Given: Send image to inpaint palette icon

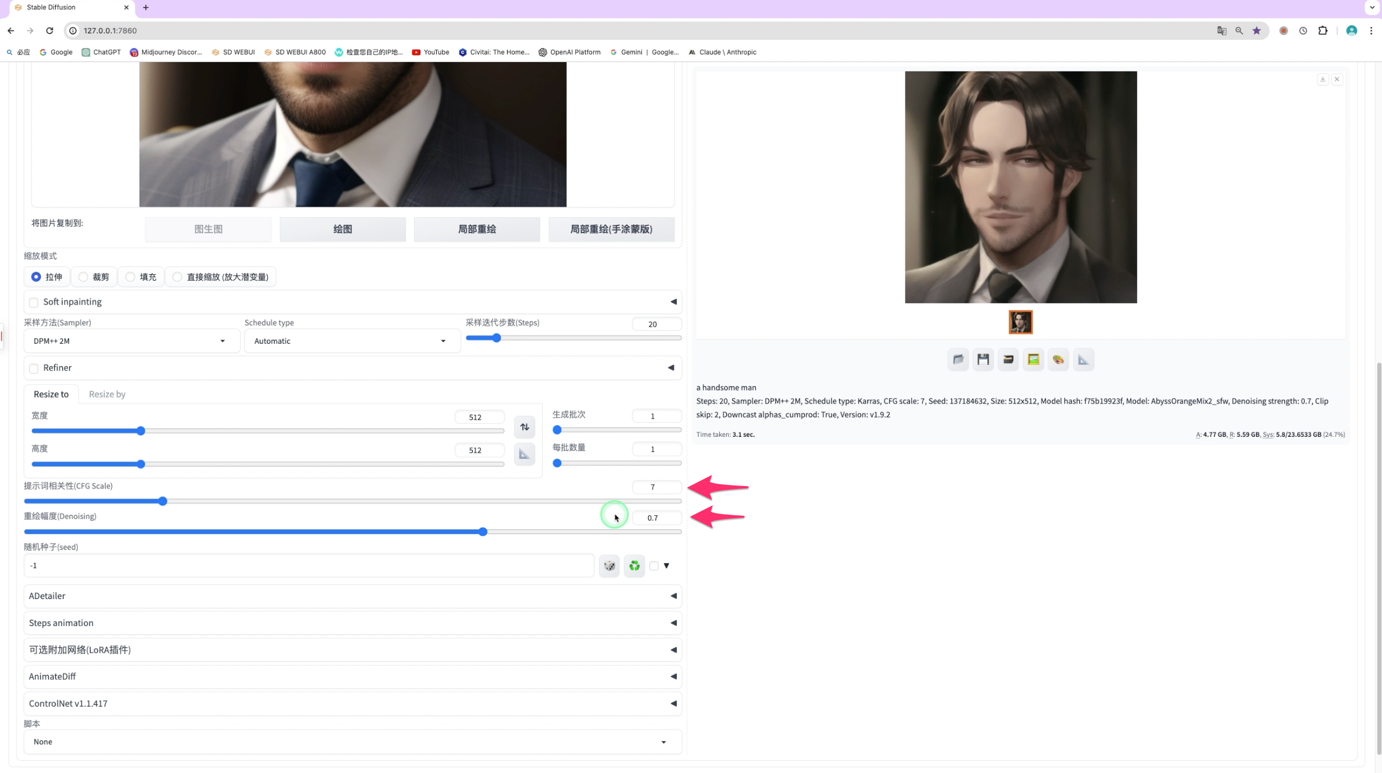Looking at the screenshot, I should click(x=1058, y=360).
